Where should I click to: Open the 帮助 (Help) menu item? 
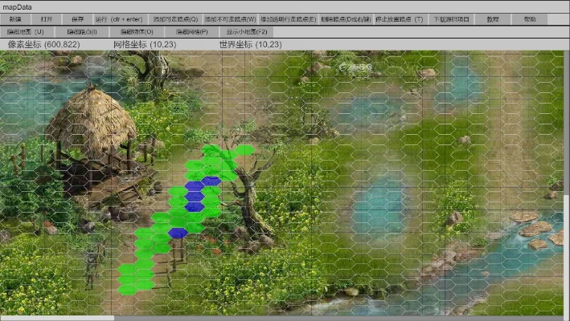click(530, 18)
